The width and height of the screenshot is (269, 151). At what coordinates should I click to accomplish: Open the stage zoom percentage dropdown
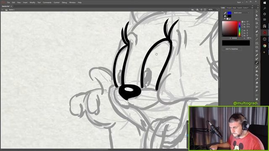(x=213, y=10)
